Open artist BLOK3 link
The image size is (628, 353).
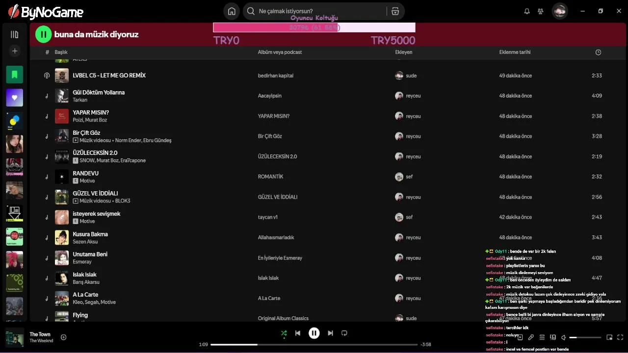(x=123, y=201)
